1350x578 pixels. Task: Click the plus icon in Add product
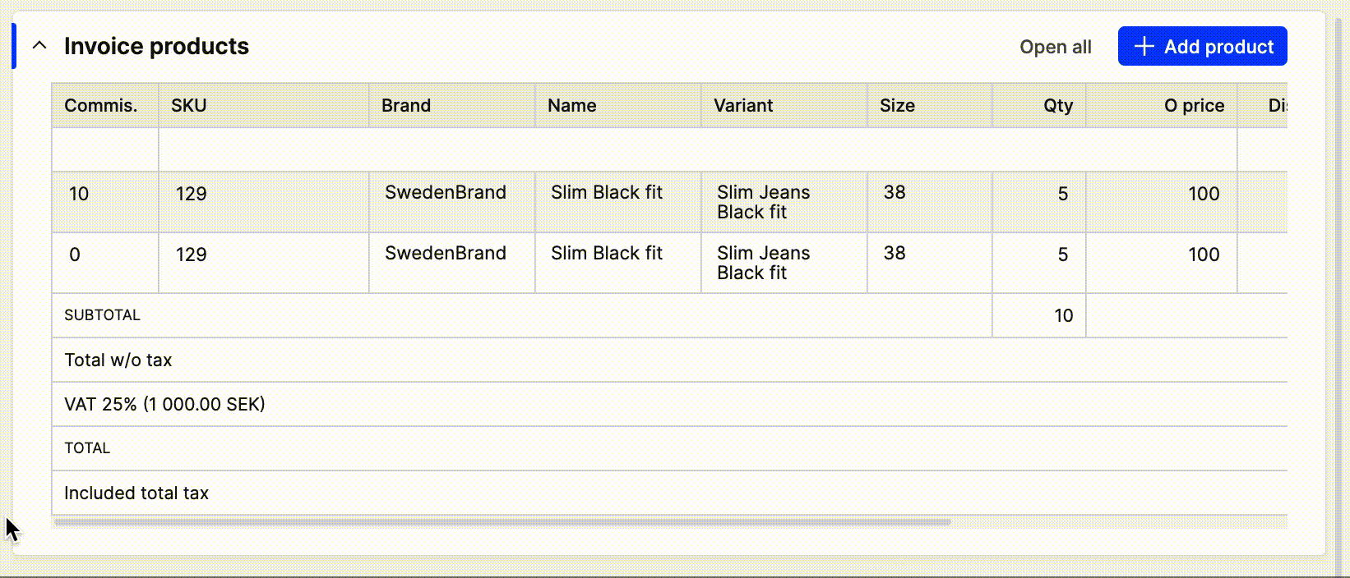coord(1144,47)
